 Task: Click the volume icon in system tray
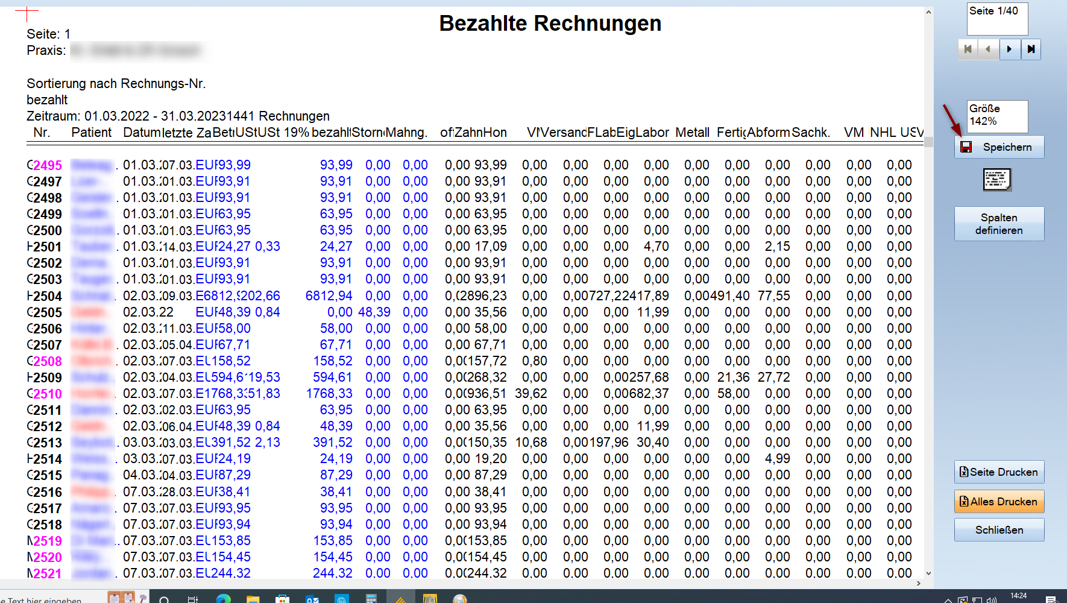(x=992, y=600)
